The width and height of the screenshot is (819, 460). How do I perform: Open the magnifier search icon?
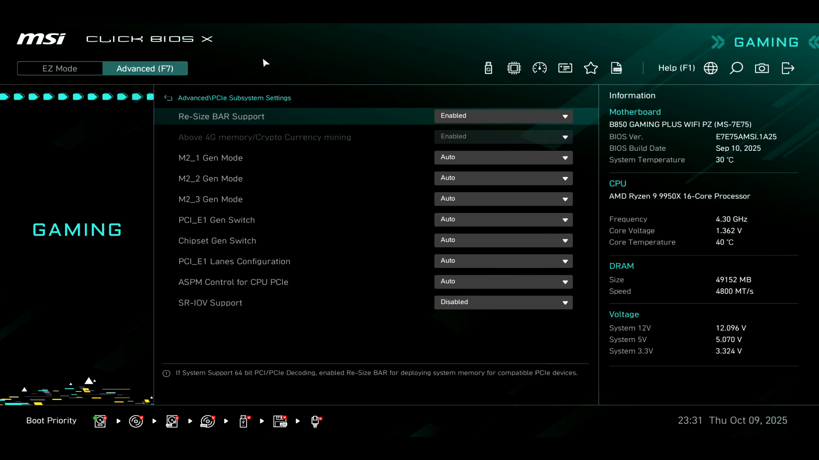(x=736, y=68)
